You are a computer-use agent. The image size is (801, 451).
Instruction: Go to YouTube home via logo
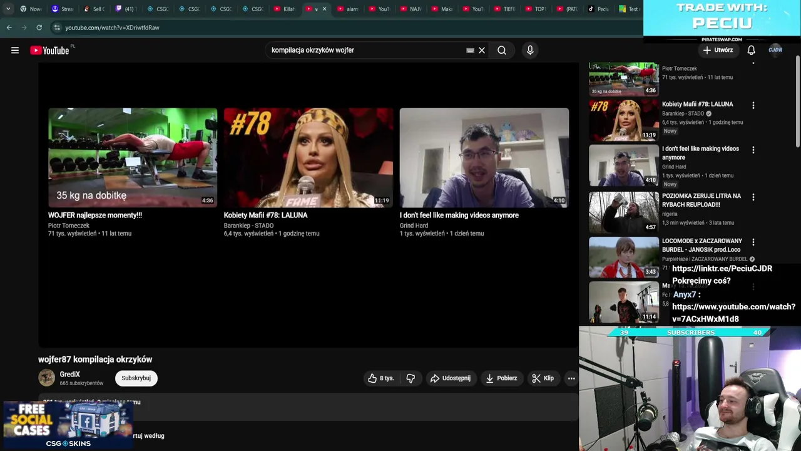(x=49, y=50)
